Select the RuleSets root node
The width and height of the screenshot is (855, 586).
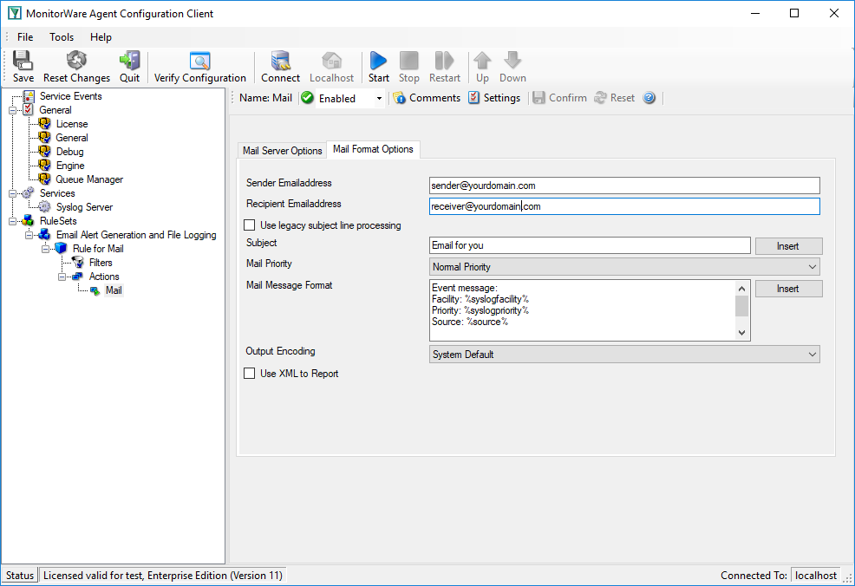pyautogui.click(x=58, y=221)
